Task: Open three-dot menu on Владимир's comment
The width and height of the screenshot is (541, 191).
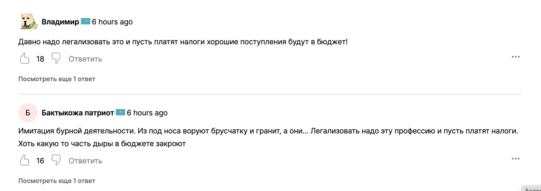Action: (x=516, y=57)
